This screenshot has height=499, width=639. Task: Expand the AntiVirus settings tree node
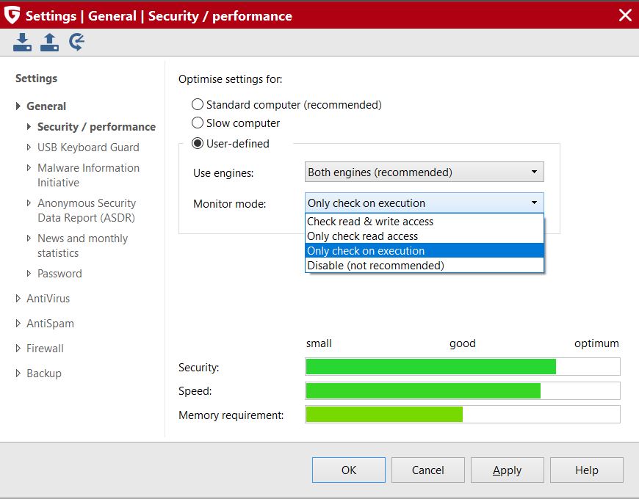point(18,299)
